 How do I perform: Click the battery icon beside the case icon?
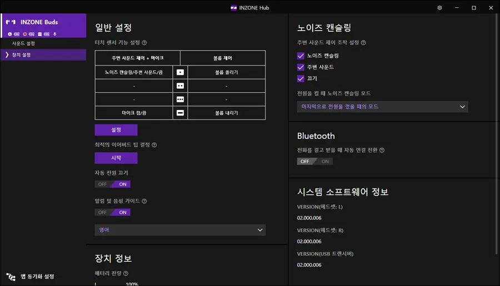[x=47, y=34]
